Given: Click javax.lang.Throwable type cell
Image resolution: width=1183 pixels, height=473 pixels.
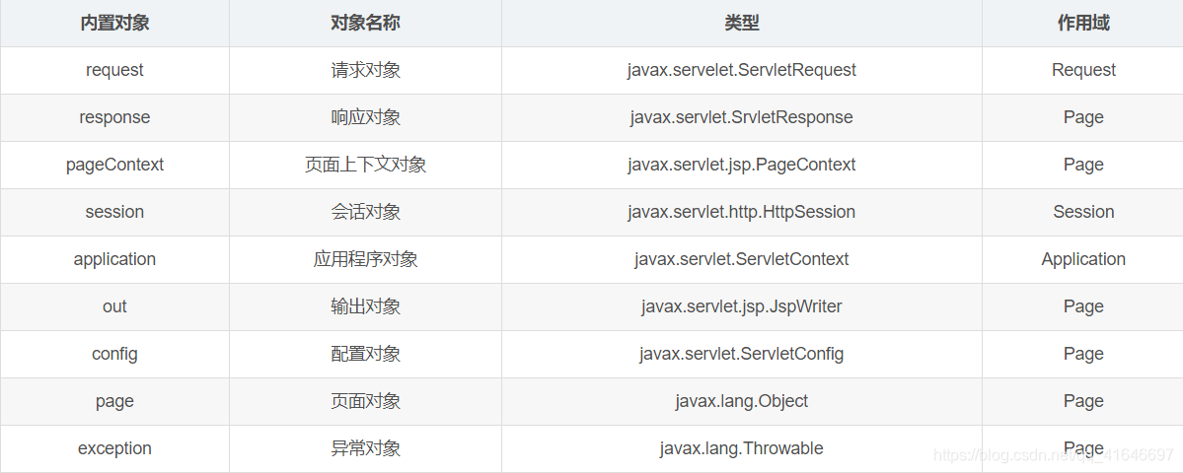Looking at the screenshot, I should click(742, 449).
